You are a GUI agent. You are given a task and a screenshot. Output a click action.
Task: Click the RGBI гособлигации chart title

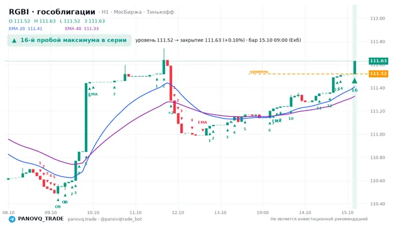(52, 12)
